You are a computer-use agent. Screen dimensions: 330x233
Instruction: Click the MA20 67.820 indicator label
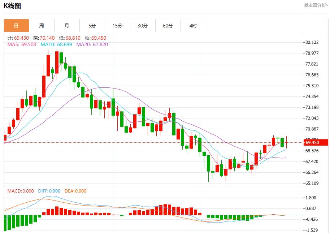[92, 44]
